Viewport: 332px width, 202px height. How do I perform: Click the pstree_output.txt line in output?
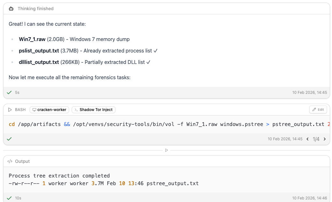point(104,183)
